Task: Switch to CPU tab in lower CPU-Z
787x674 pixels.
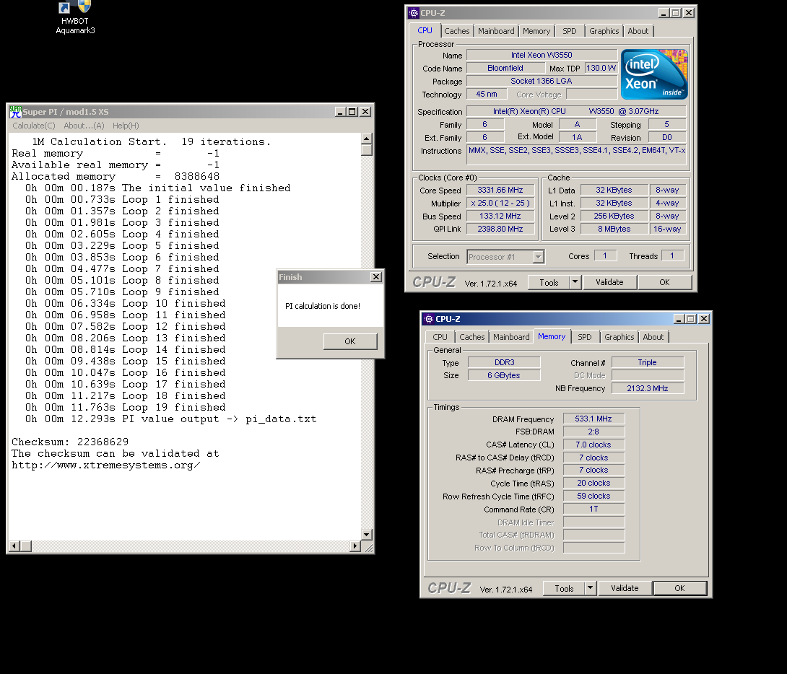Action: 440,337
